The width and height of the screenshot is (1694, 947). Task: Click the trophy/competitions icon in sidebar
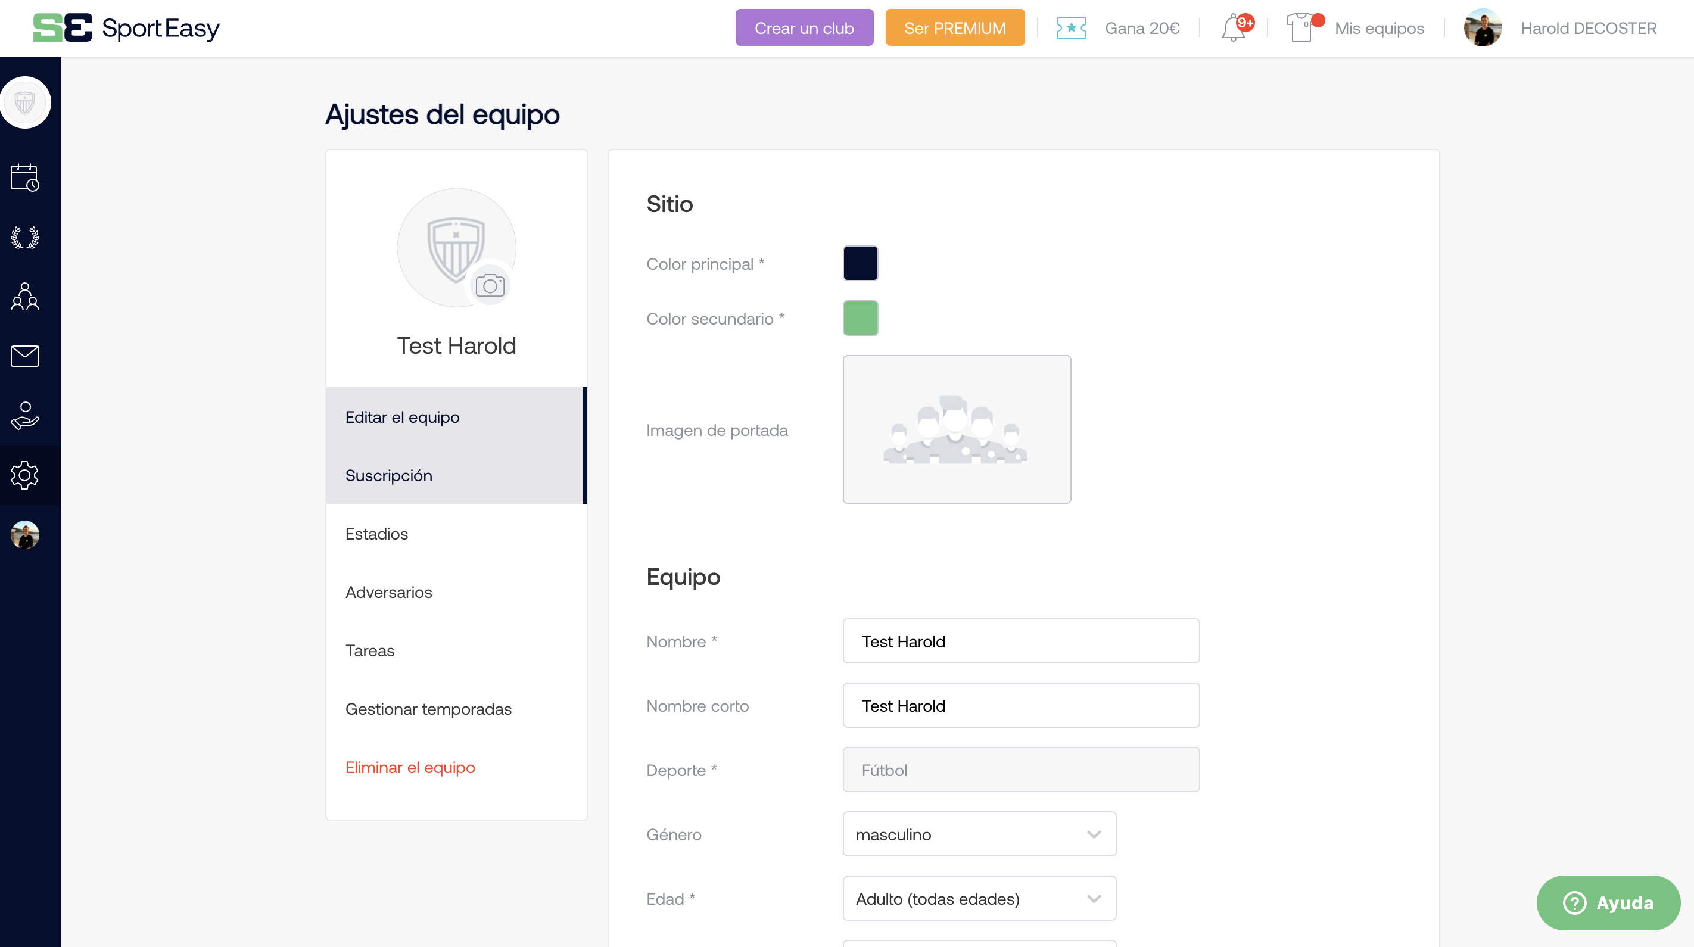26,237
